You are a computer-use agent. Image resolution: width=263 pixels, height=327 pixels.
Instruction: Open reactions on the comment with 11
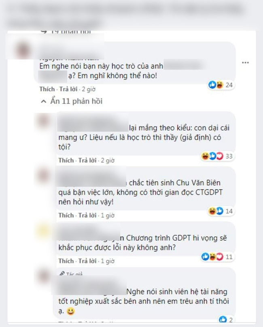[218, 257]
